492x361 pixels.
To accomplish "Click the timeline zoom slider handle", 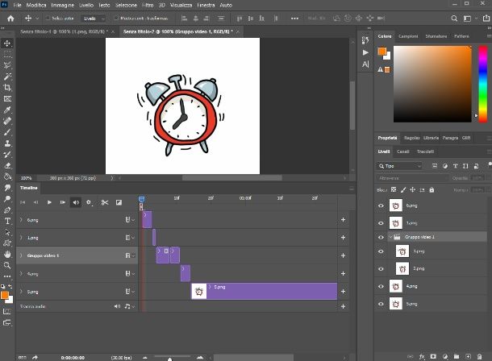I will pos(169,359).
